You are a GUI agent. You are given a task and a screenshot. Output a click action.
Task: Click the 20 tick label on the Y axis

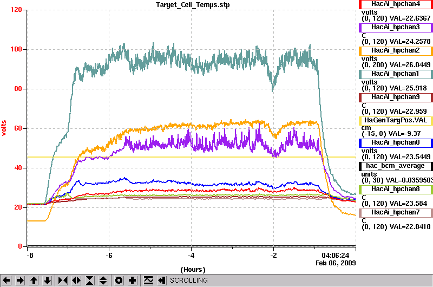point(18,207)
